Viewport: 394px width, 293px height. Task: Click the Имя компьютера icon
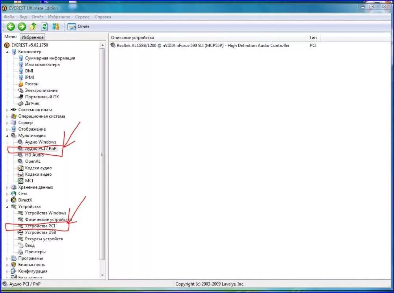(x=21, y=64)
